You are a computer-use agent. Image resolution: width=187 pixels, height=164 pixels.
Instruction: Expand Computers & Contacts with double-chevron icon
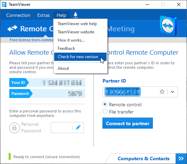point(181,158)
